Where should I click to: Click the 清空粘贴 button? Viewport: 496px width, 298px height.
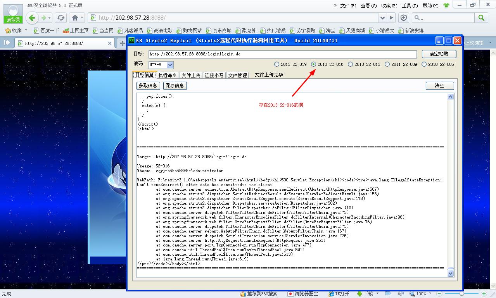click(439, 54)
